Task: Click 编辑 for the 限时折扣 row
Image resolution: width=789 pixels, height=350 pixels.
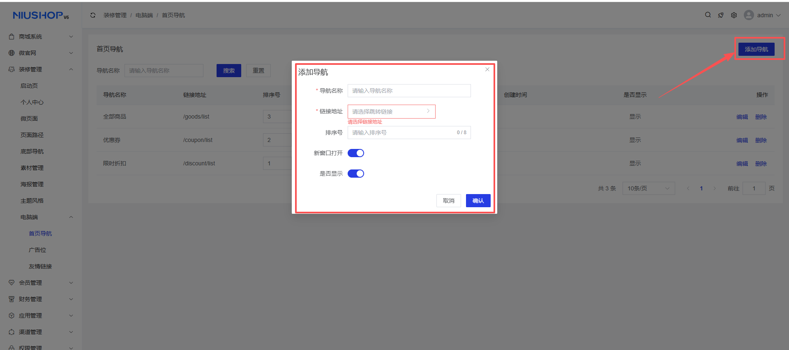Action: click(742, 164)
